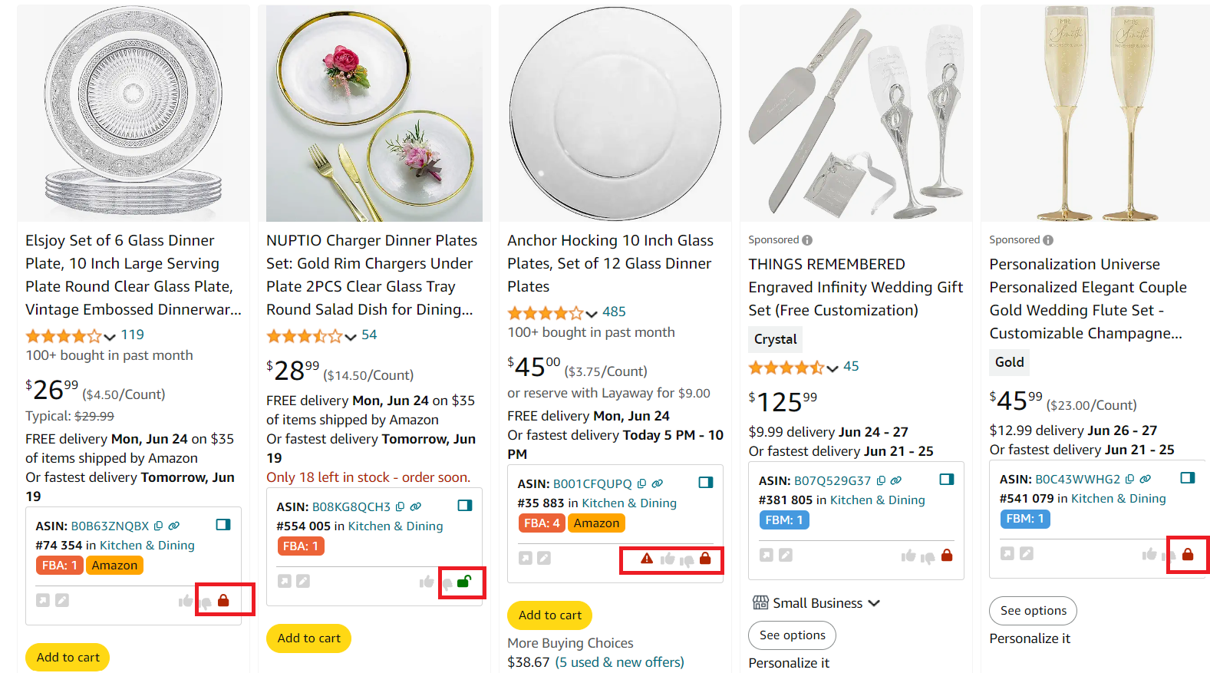Click the external-link arrow icon on THINGS REMEMBERED panel
Screen dimensions: 1210x673
(x=766, y=554)
